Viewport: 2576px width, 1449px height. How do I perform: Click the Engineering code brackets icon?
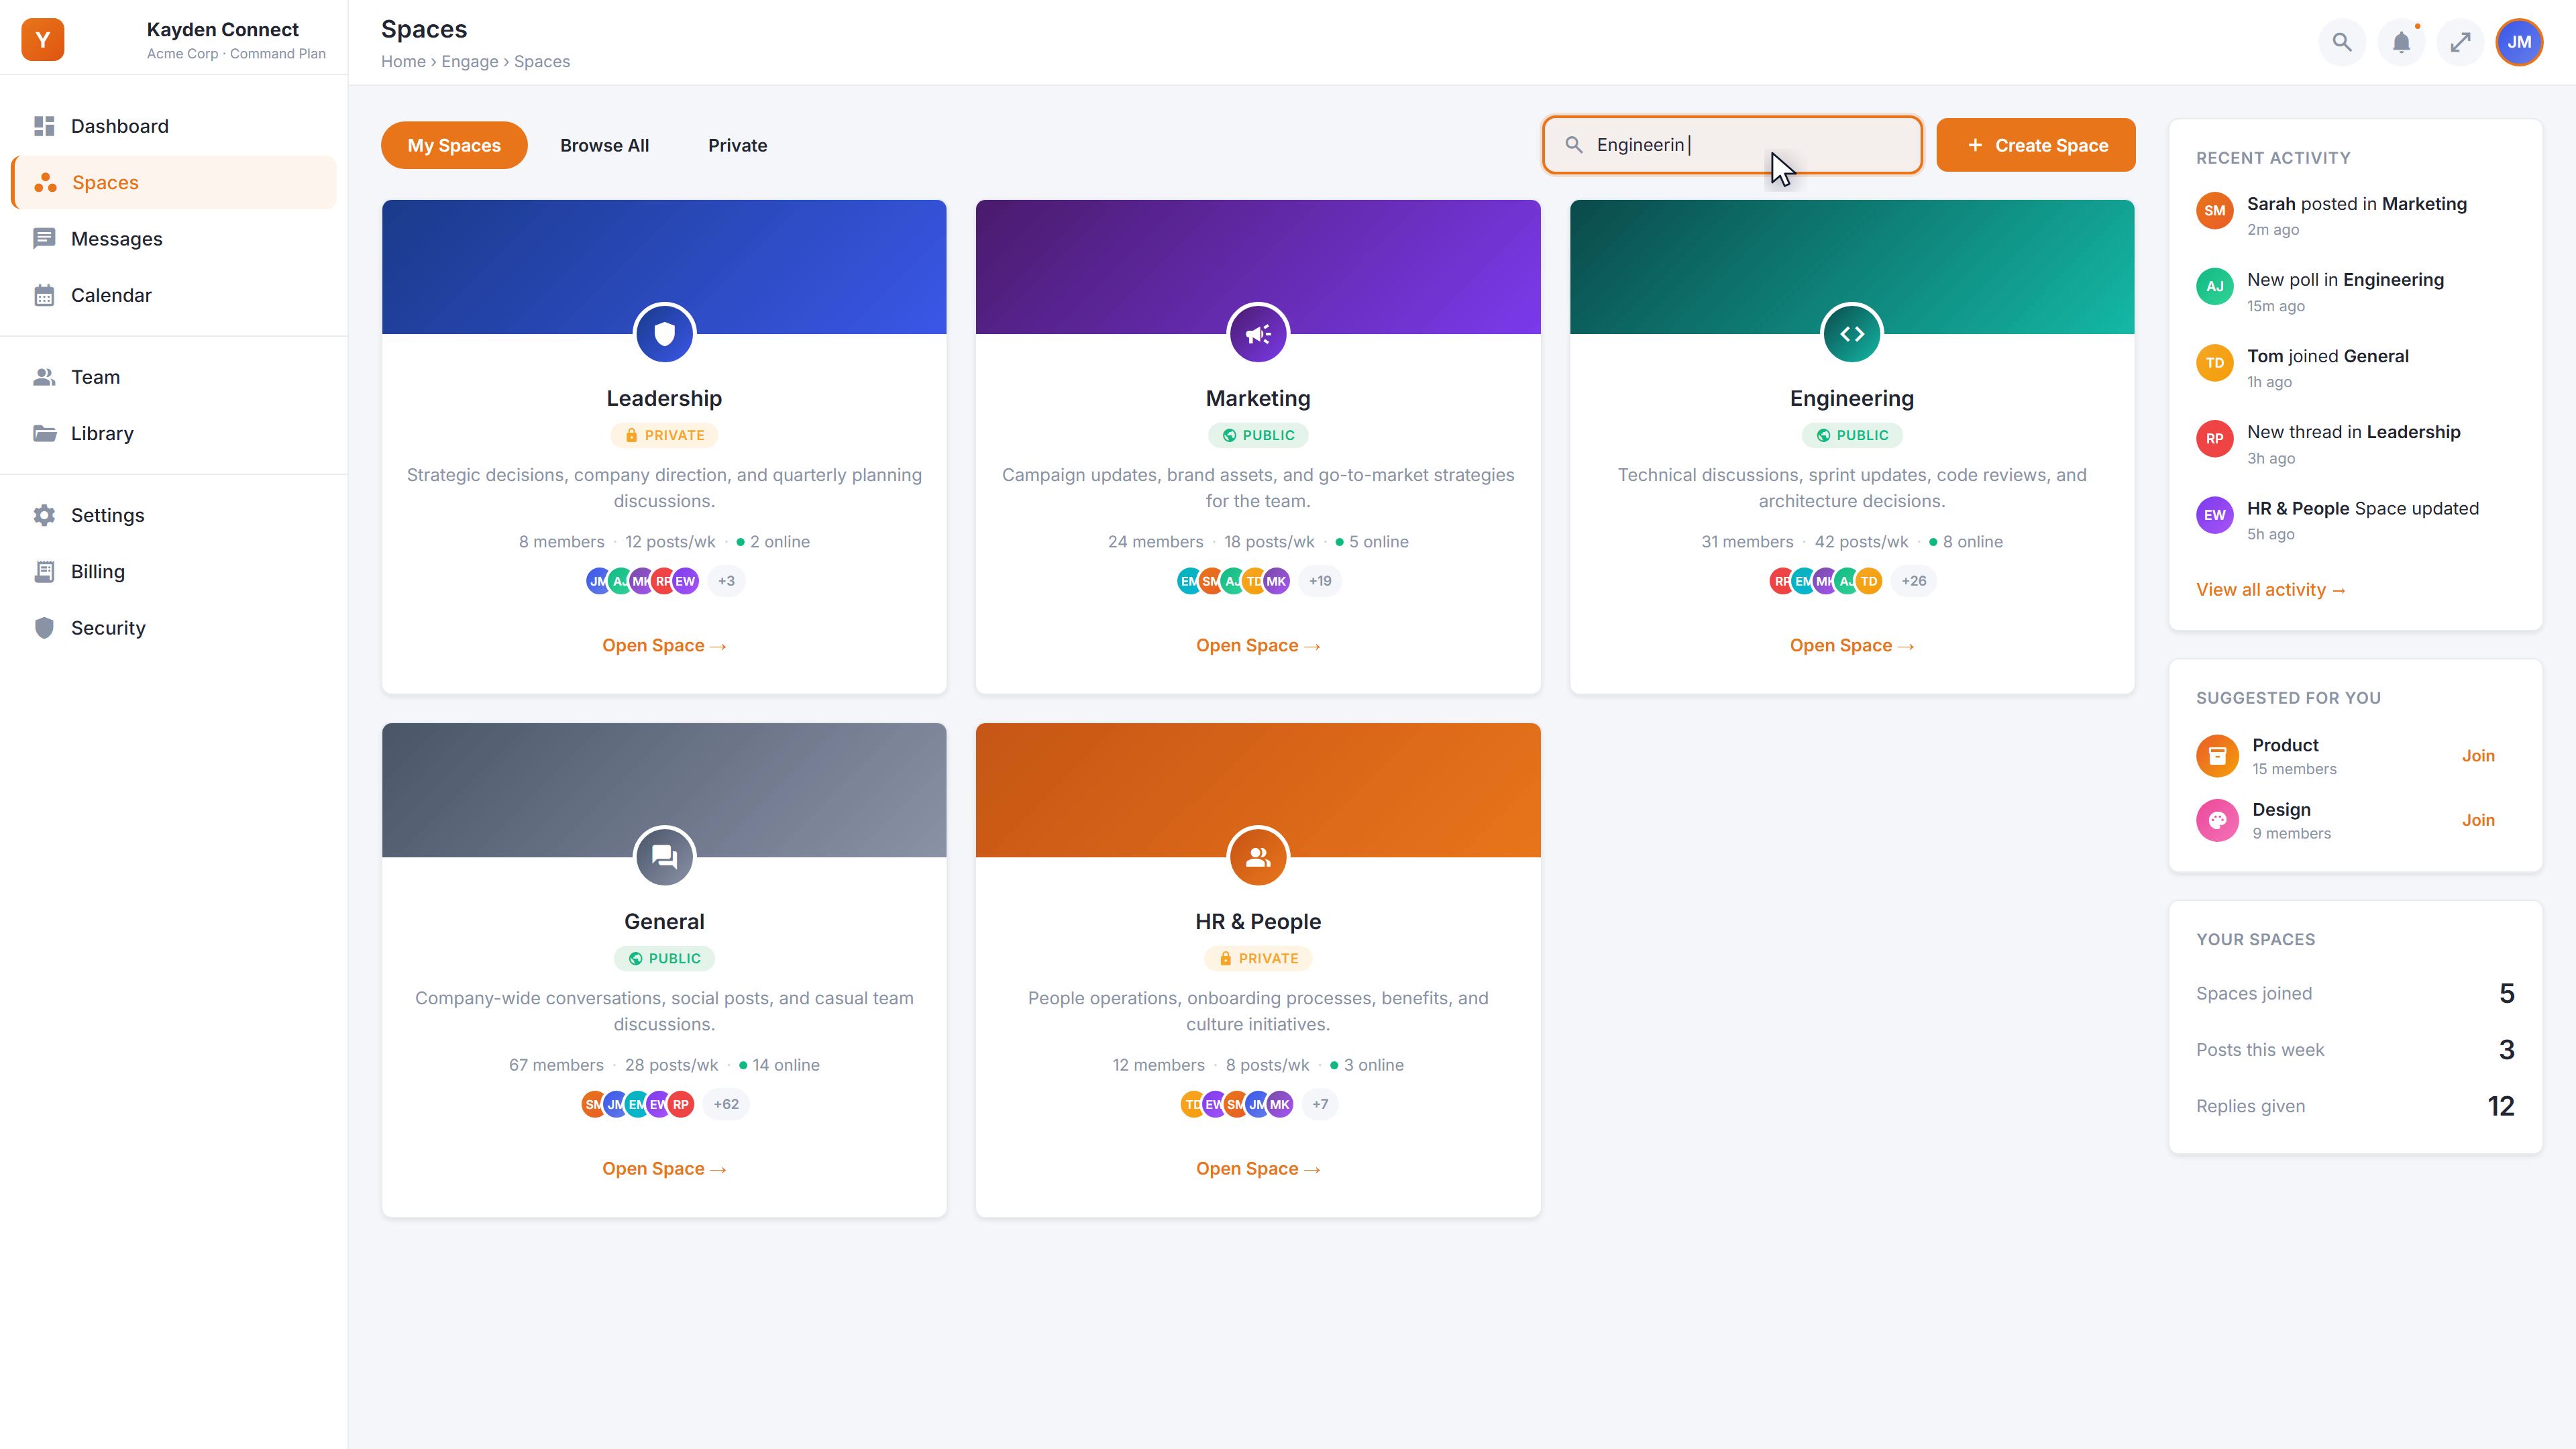click(x=1852, y=334)
